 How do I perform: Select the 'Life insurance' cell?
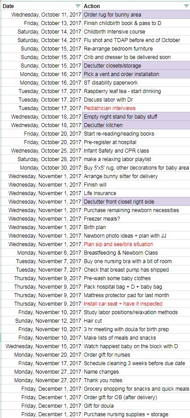coord(136,193)
